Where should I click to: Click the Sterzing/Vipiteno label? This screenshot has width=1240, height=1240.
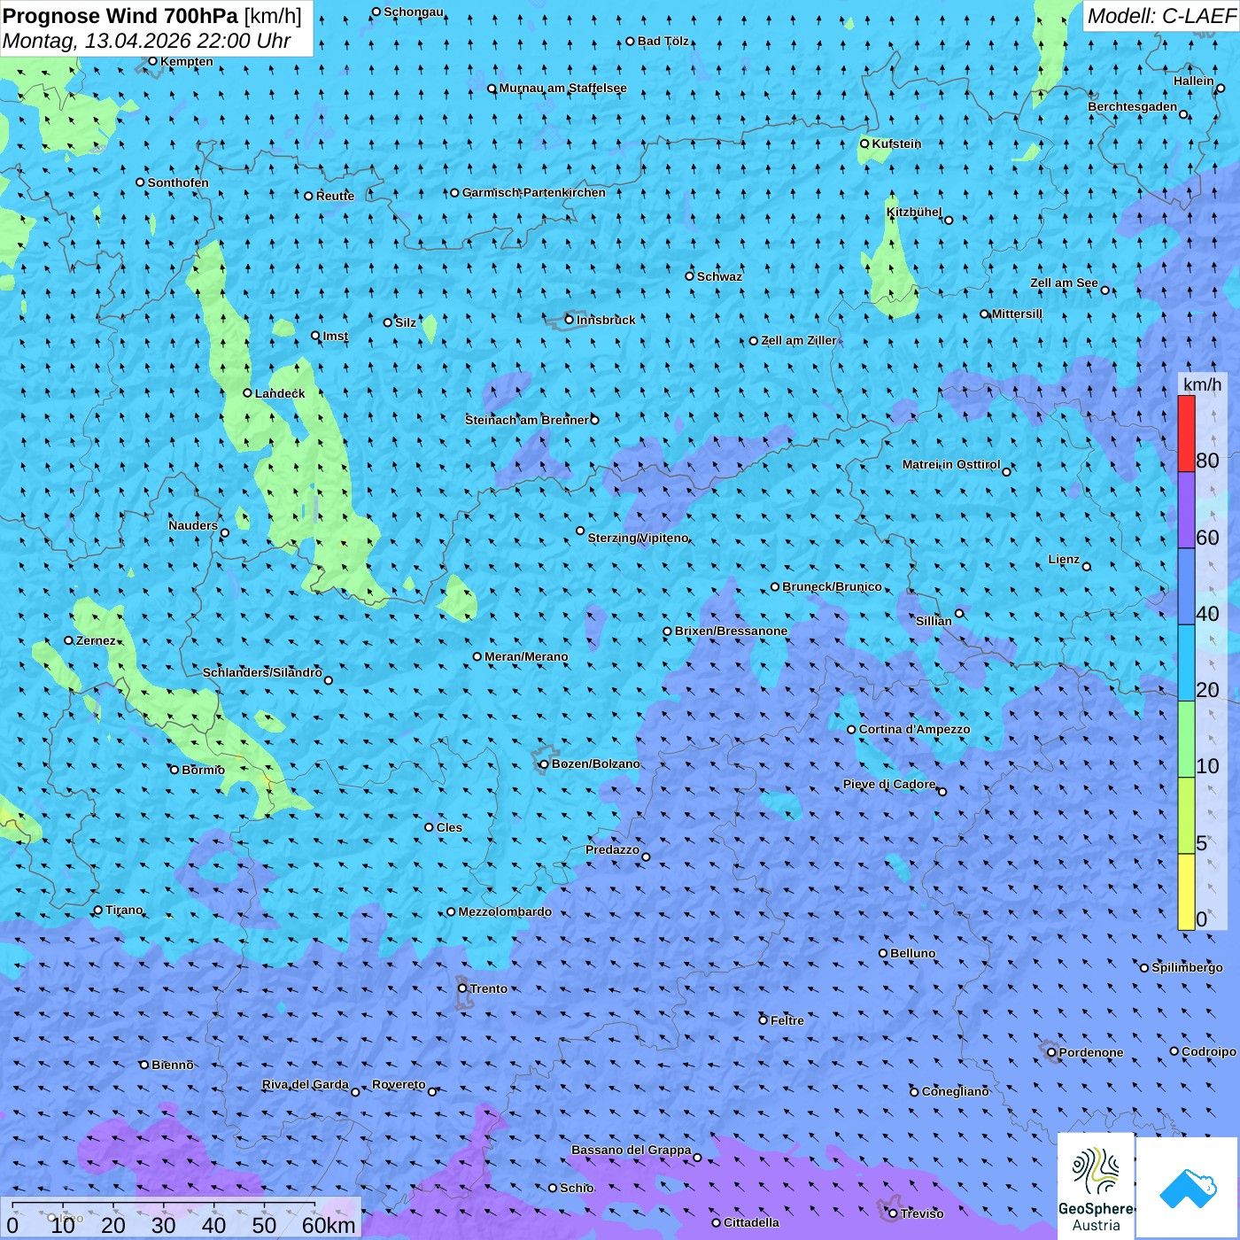coord(638,538)
